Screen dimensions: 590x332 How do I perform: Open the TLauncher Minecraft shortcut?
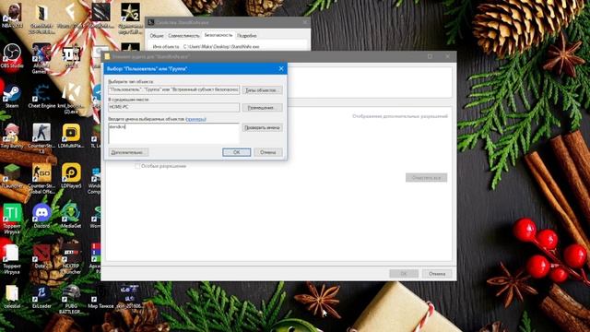point(12,176)
